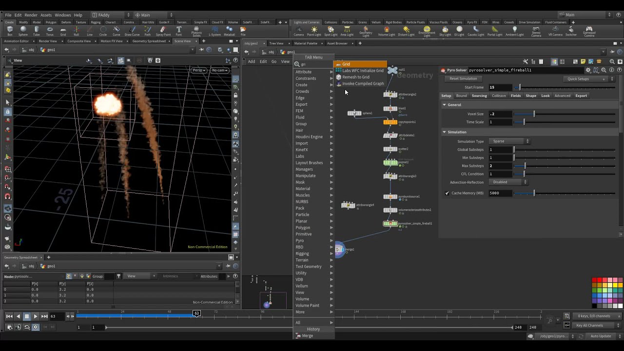Open the Persp viewport camera dropdown
Viewport: 624px width, 351px height.
pyautogui.click(x=199, y=70)
